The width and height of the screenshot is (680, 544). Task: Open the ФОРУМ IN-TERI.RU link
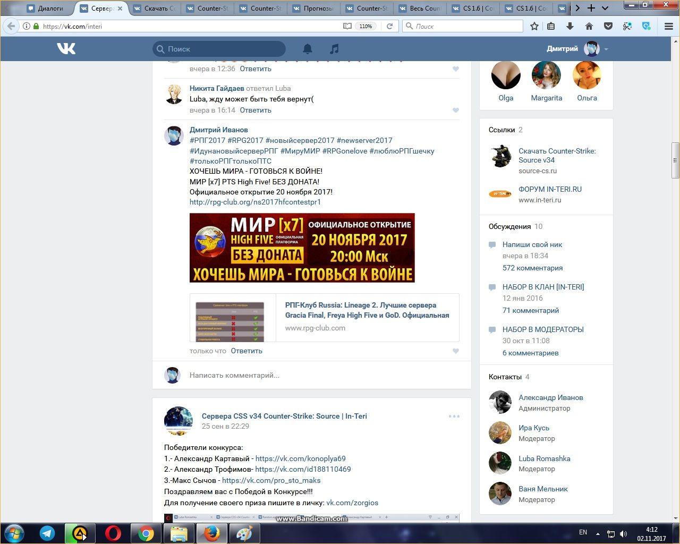pos(550,189)
